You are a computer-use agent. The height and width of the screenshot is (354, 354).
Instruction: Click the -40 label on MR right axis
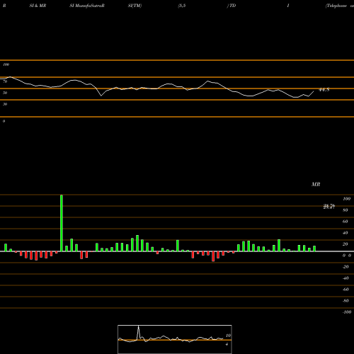coord(346,278)
